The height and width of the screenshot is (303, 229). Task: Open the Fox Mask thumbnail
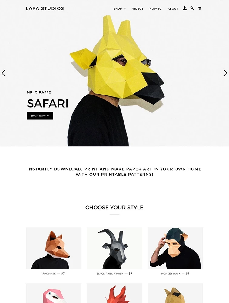point(54,248)
